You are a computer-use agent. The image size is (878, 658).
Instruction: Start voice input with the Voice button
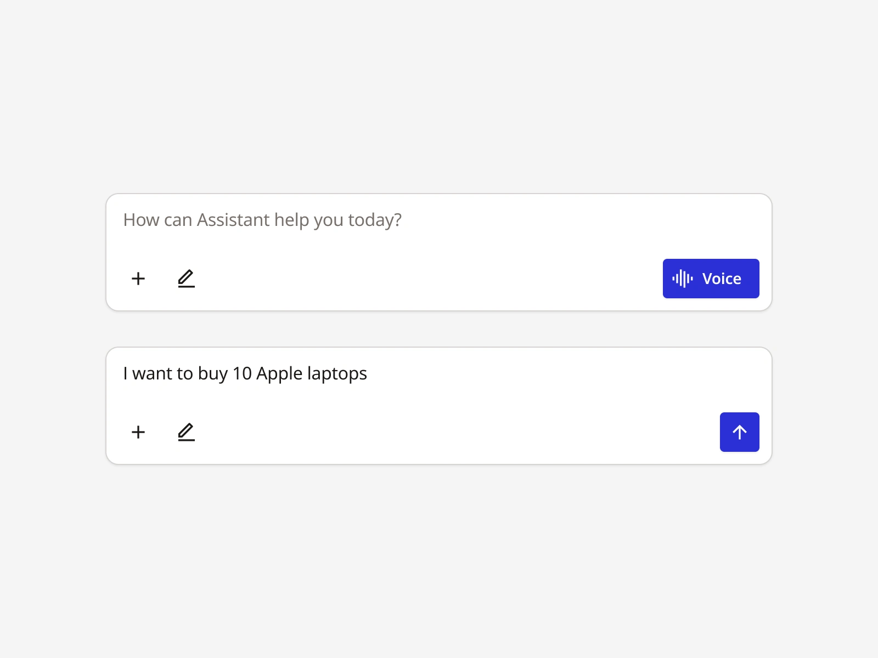pyautogui.click(x=711, y=279)
